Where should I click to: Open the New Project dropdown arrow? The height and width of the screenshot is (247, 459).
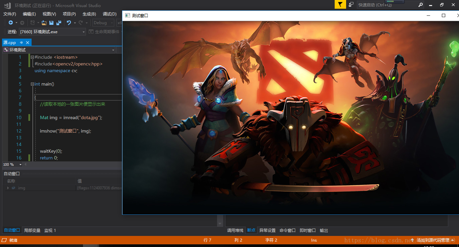pos(38,23)
